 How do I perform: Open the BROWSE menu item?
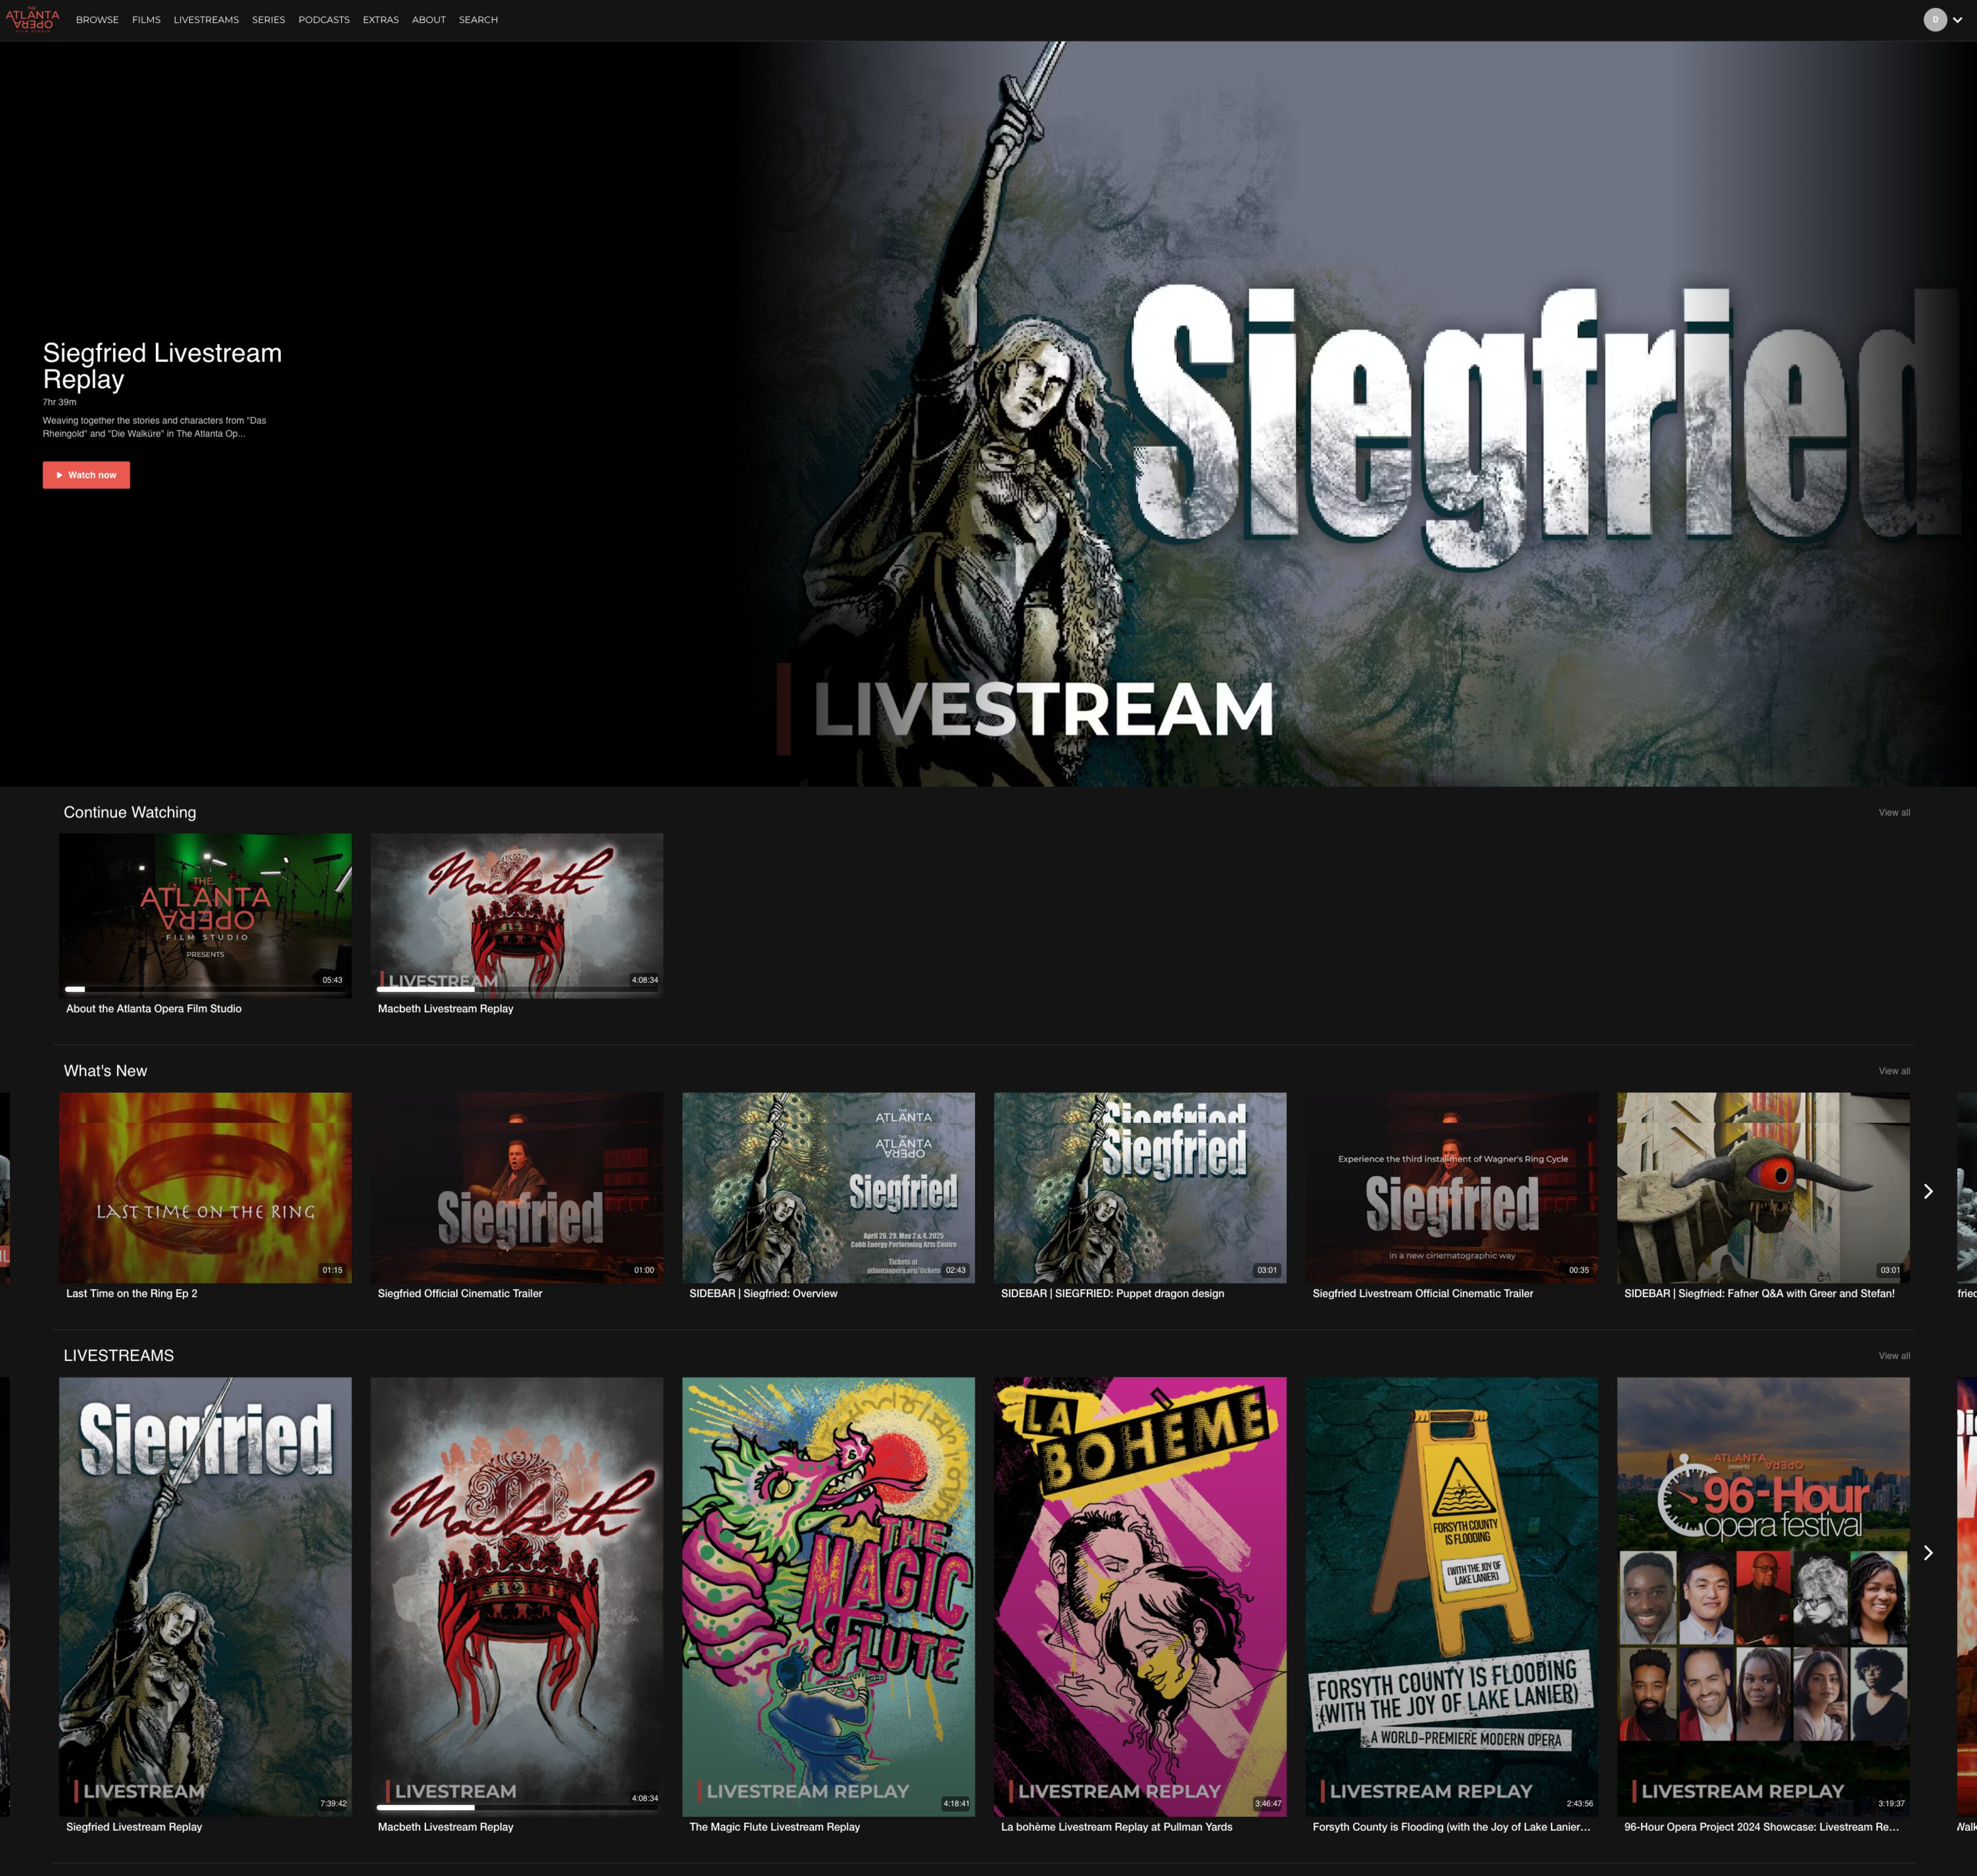pos(97,20)
